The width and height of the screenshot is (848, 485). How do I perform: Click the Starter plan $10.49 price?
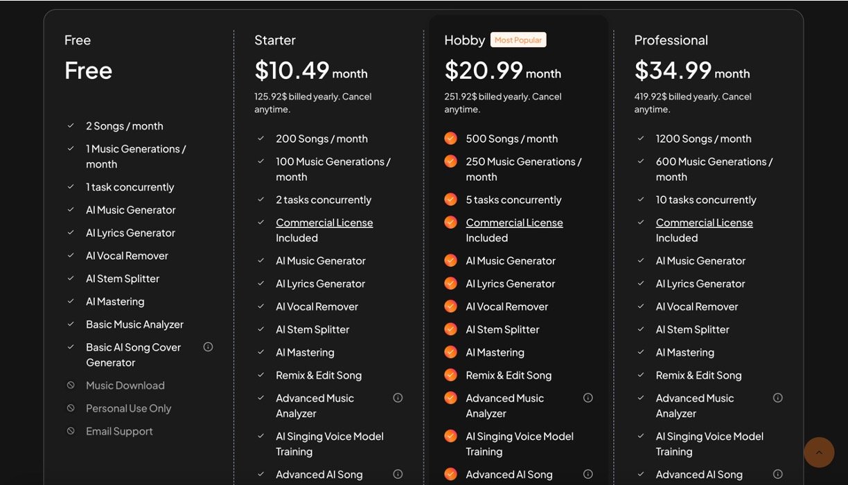tap(292, 71)
